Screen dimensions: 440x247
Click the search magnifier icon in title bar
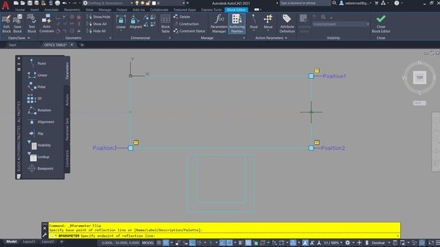pos(334,3)
